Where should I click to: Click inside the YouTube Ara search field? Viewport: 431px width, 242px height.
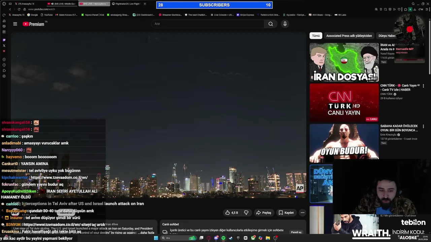pos(208,24)
